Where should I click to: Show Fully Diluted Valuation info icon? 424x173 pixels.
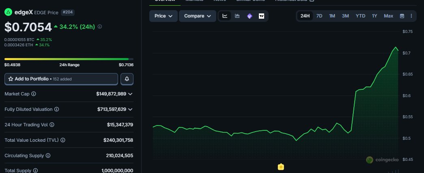point(56,109)
